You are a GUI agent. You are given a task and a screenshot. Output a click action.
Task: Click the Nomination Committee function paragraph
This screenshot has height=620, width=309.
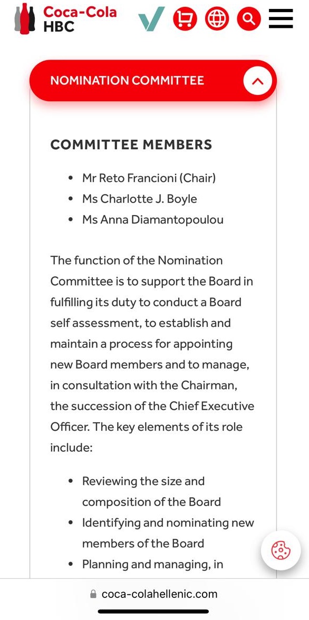152,354
